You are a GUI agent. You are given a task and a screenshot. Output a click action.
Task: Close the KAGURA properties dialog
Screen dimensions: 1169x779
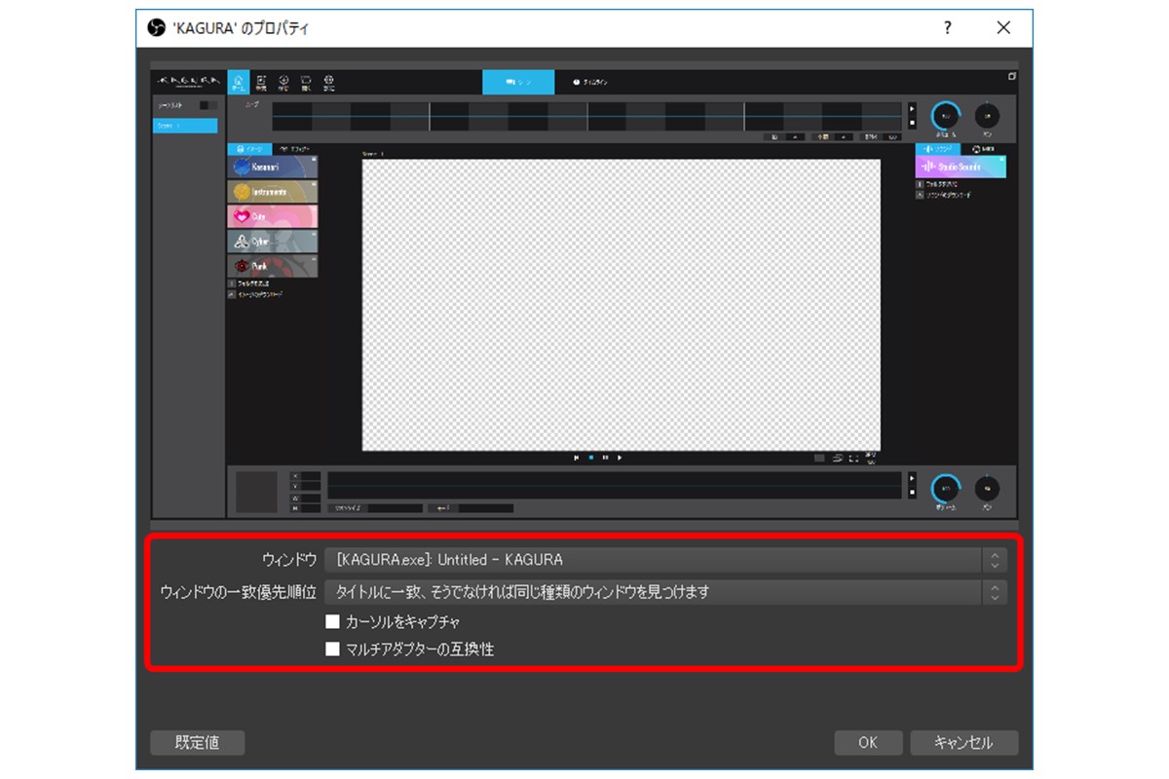point(1003,28)
